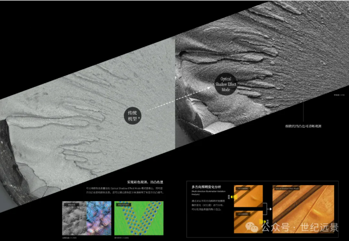Click the small label tag on green V-pattern image
This screenshot has height=241, width=349.
(122, 204)
